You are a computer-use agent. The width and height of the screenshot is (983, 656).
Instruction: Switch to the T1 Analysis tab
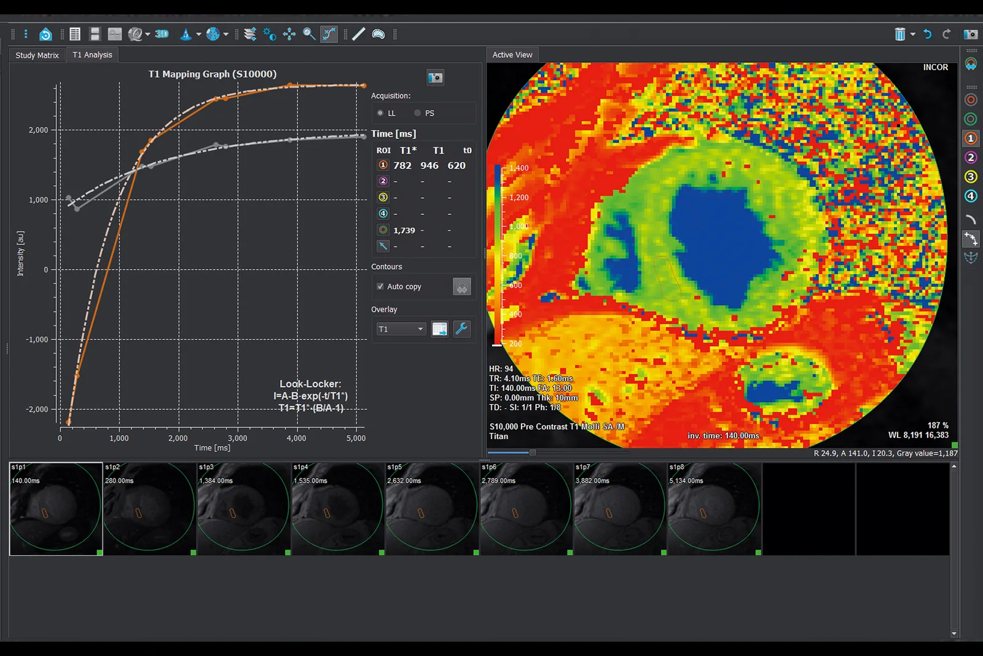tap(92, 55)
